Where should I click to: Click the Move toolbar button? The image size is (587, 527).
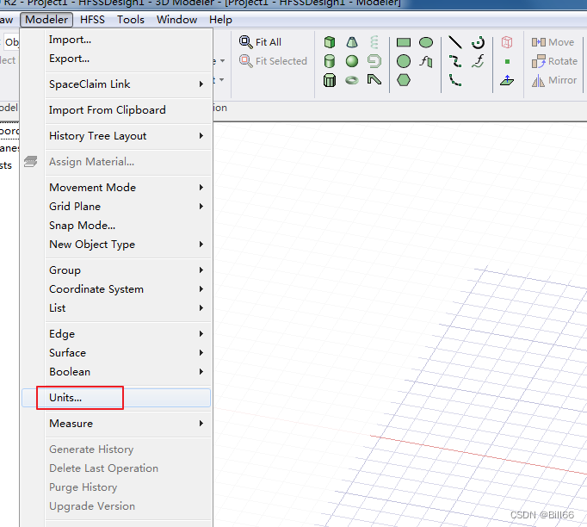553,42
